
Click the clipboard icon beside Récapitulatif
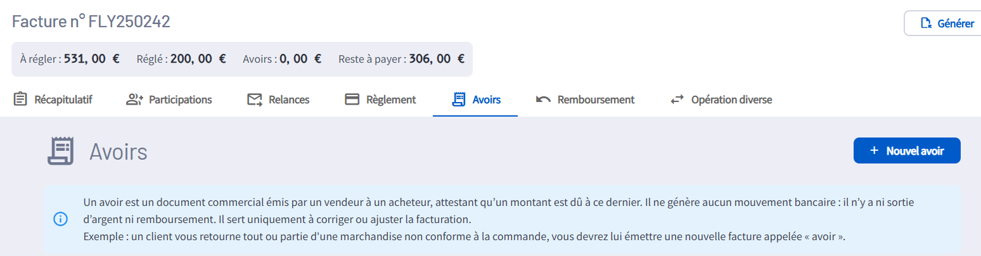click(x=20, y=99)
